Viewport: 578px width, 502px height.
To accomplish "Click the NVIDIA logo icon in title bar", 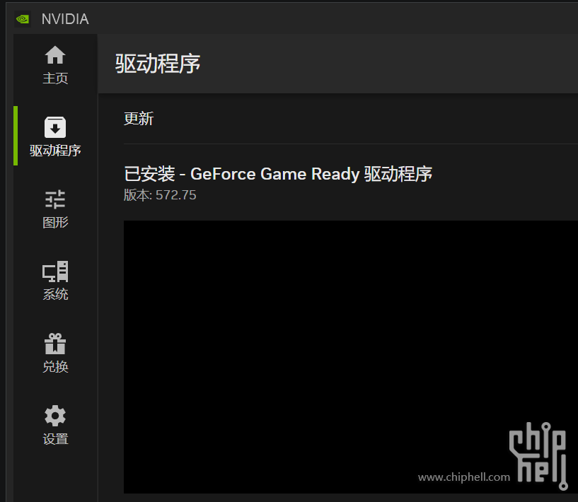I will point(23,19).
